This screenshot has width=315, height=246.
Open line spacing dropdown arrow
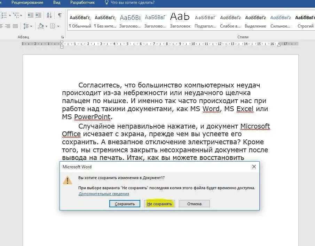tap(31, 26)
